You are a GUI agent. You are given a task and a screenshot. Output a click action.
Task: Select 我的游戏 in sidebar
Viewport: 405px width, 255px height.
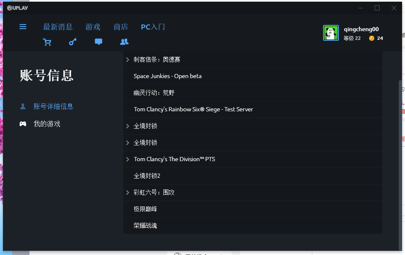47,124
